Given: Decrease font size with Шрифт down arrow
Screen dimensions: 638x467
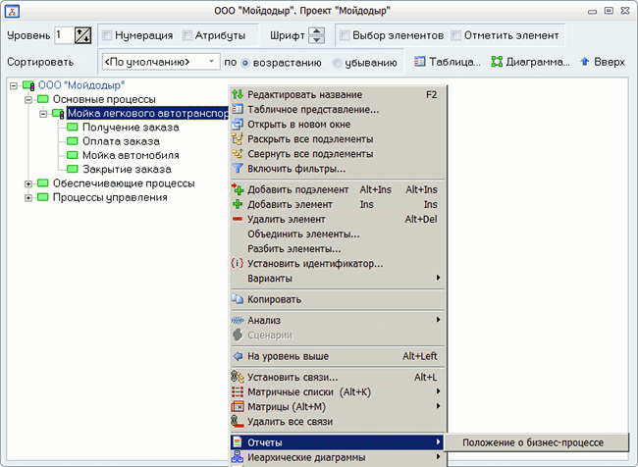Looking at the screenshot, I should pyautogui.click(x=317, y=39).
